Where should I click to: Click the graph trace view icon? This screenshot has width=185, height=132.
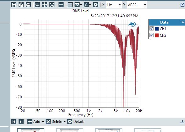(x=77, y=5)
